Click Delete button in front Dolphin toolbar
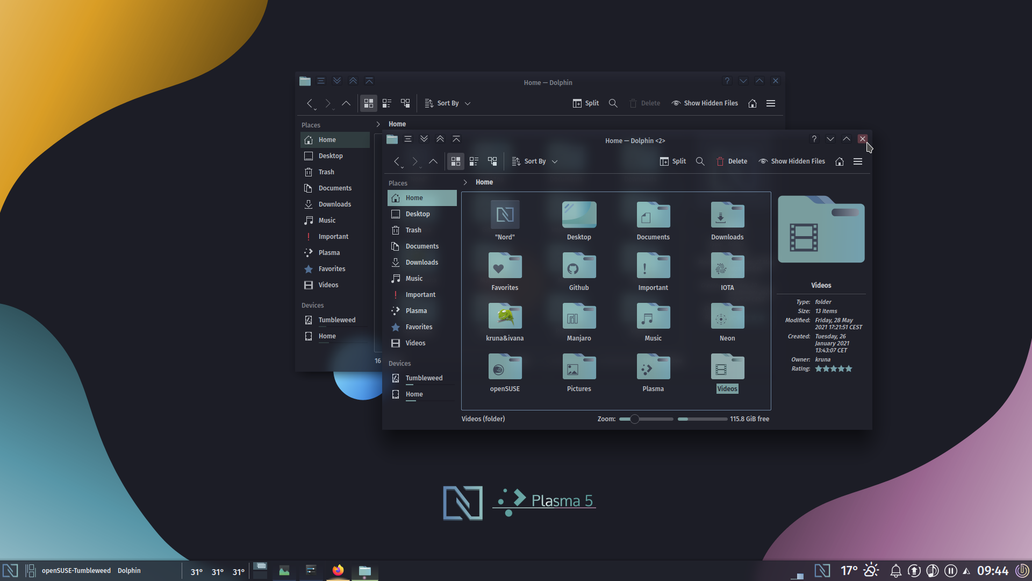The image size is (1032, 581). coord(732,161)
